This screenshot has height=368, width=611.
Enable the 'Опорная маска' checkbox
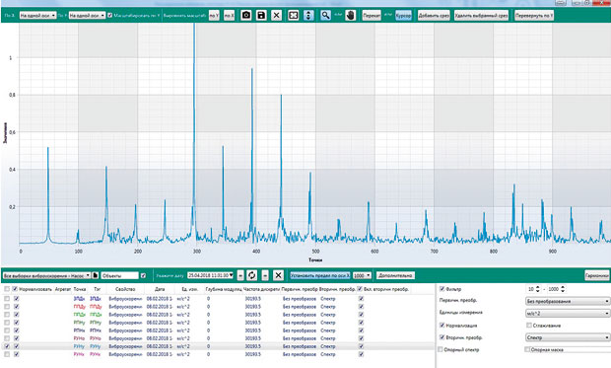527,349
